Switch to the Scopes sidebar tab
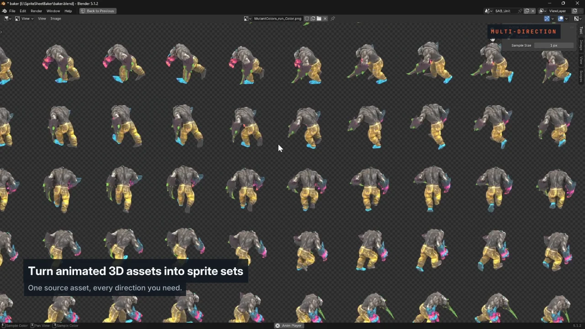 [x=581, y=76]
